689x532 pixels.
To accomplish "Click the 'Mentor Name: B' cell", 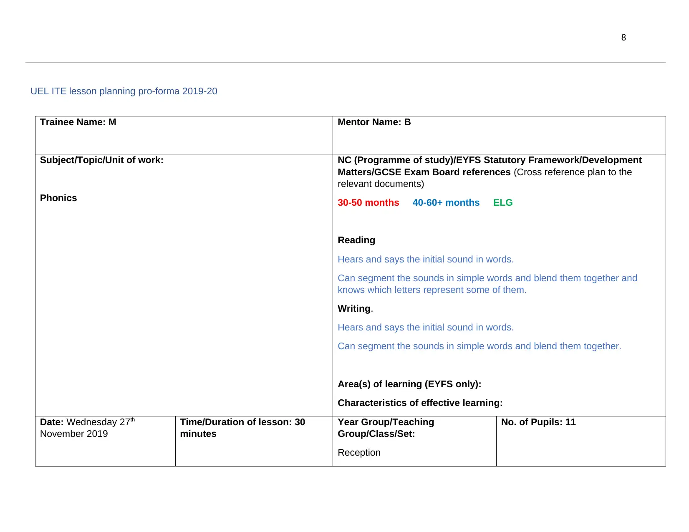I will tap(499, 135).
